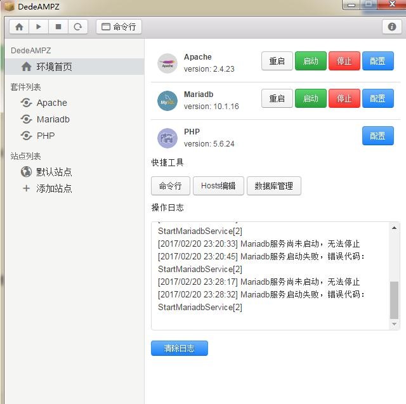This screenshot has width=406, height=404.
Task: Click the plus icon beside 添加站点
Action: click(x=26, y=188)
